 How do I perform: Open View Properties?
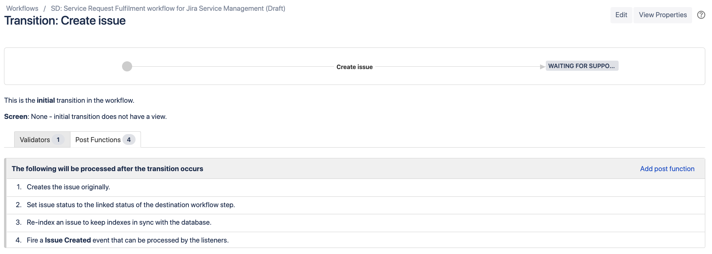662,15
